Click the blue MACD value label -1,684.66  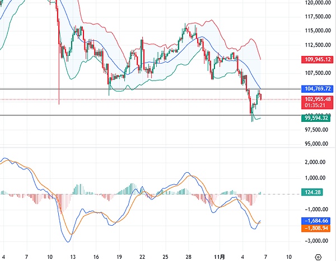316,221
